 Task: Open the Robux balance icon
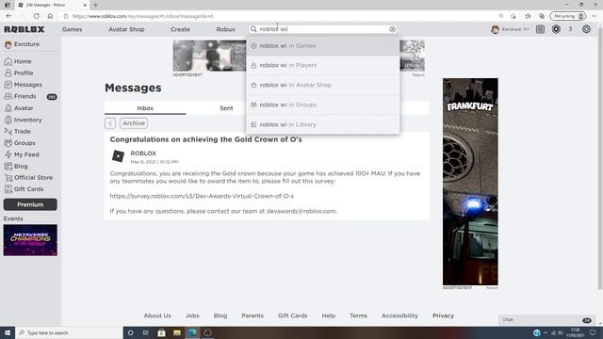(556, 29)
